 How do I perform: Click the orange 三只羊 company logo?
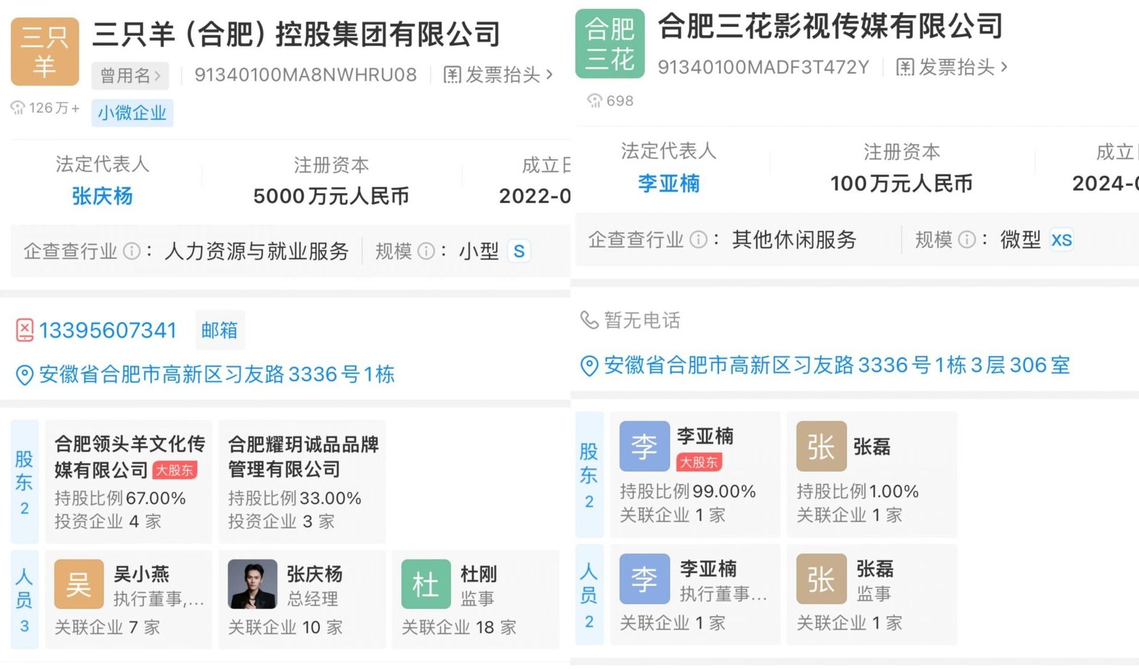tap(45, 52)
